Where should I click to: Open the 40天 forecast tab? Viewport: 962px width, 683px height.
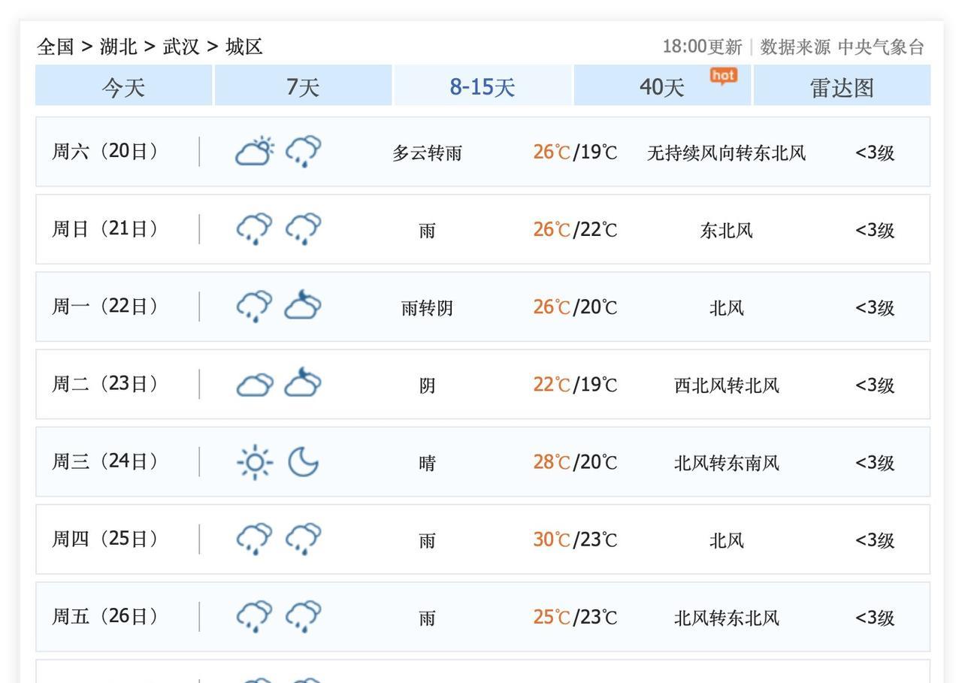661,87
